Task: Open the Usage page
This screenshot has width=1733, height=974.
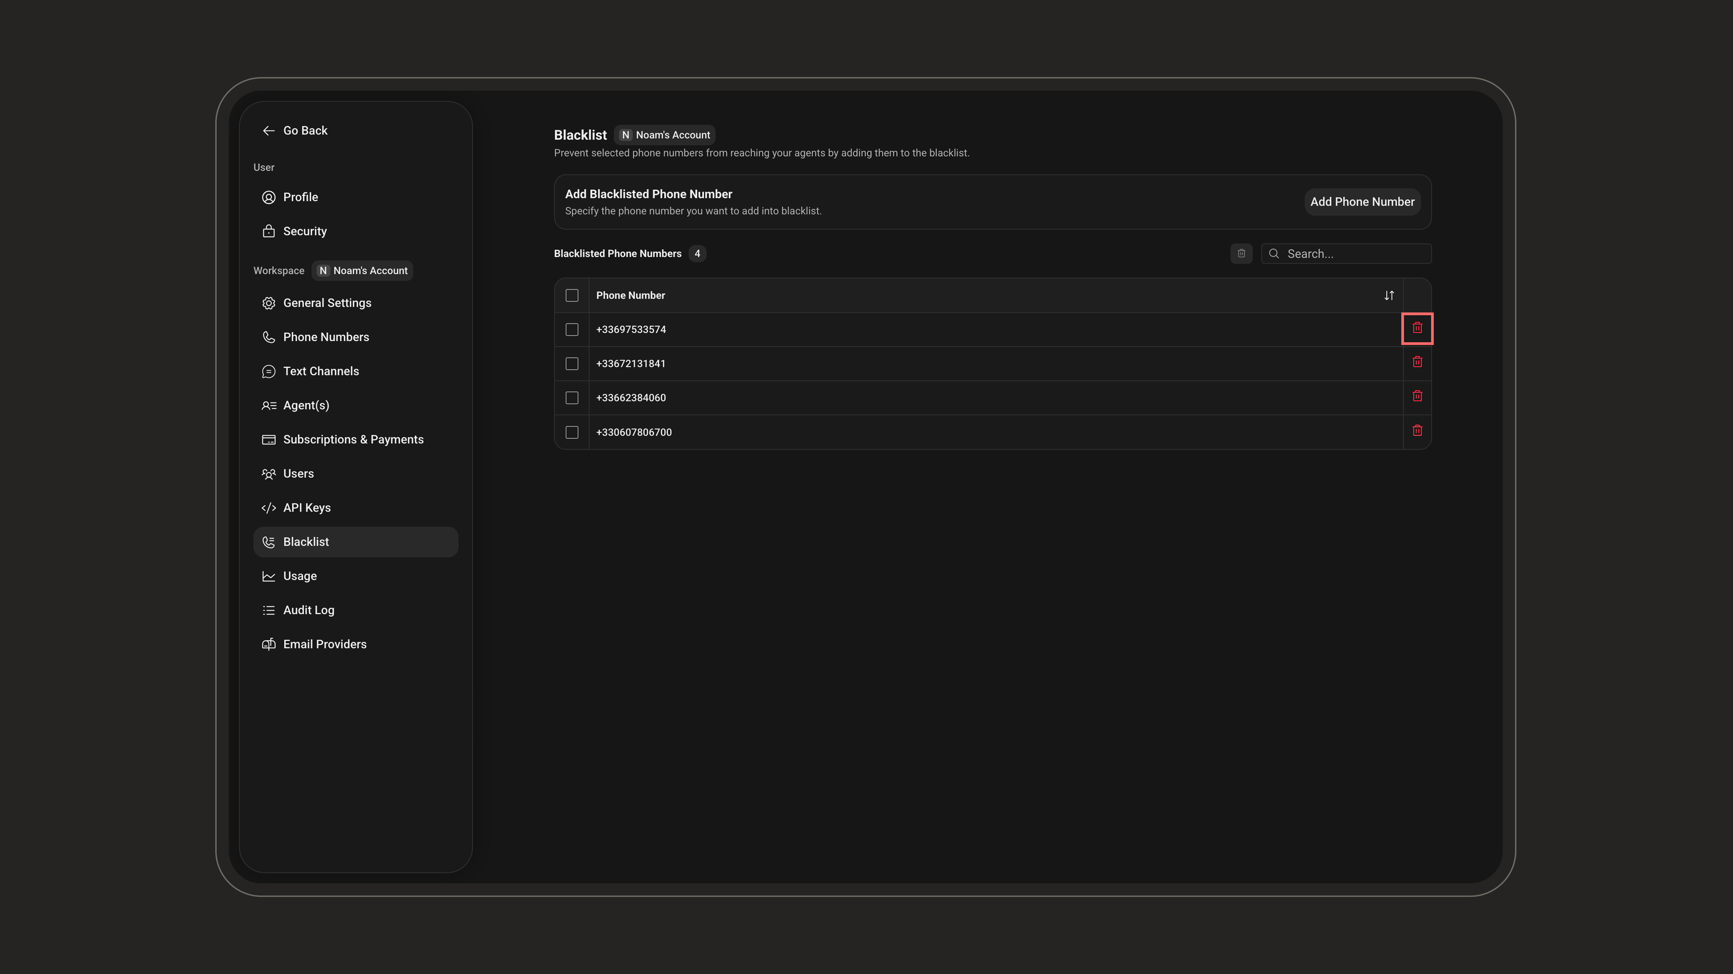Action: click(355, 576)
